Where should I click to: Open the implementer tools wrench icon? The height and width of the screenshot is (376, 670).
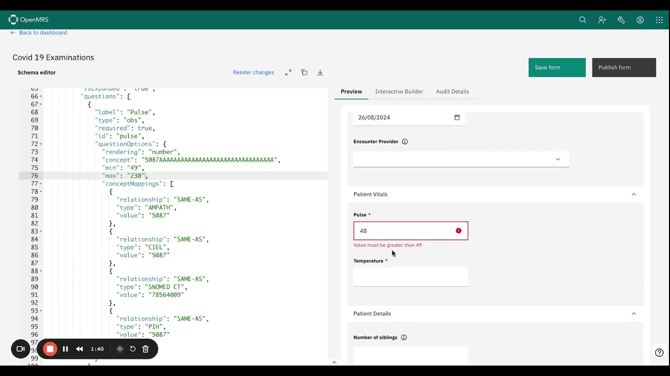tap(621, 20)
